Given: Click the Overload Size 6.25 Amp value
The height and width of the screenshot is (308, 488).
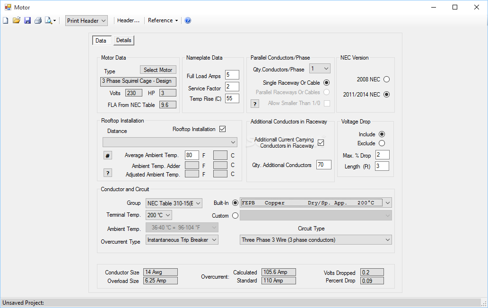Looking at the screenshot, I should (160, 281).
